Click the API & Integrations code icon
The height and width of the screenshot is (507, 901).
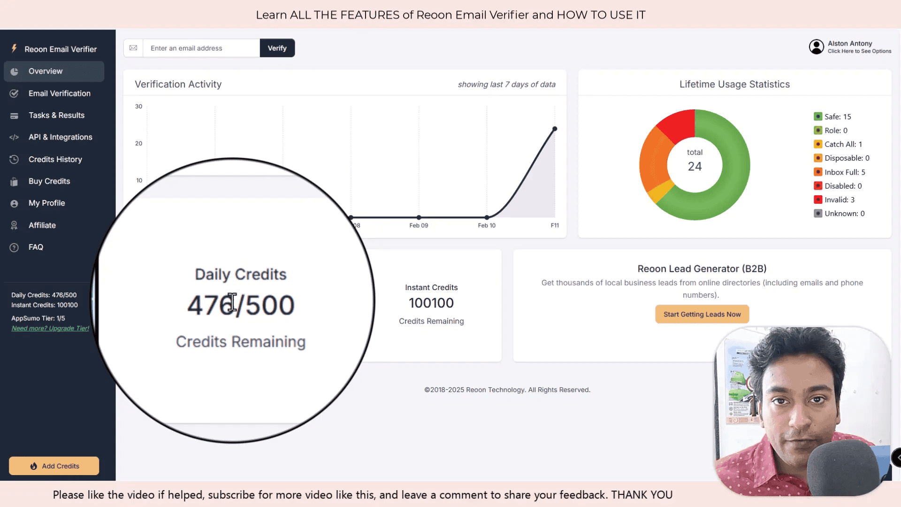[14, 138]
